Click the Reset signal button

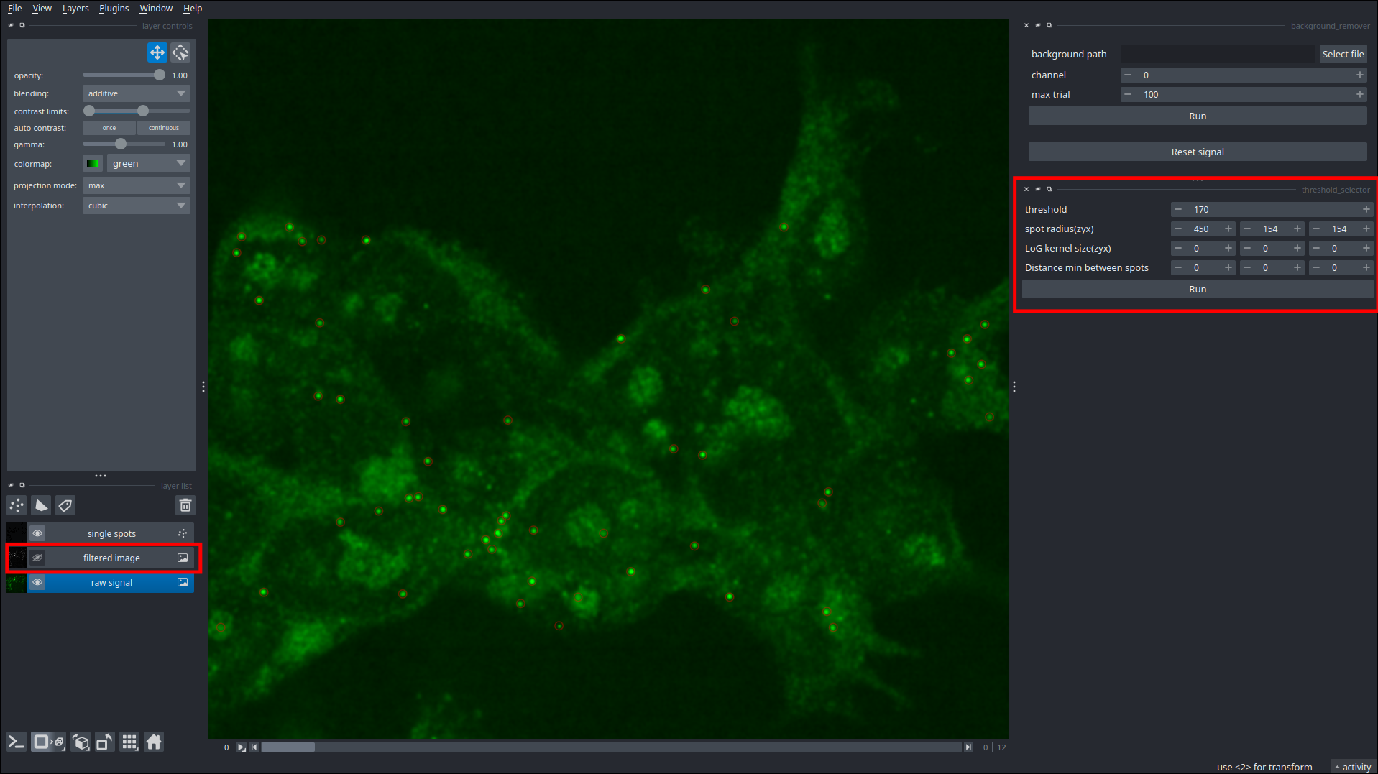(x=1198, y=152)
